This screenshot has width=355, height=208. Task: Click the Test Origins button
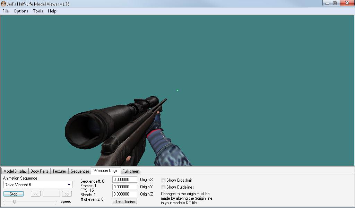(125, 201)
